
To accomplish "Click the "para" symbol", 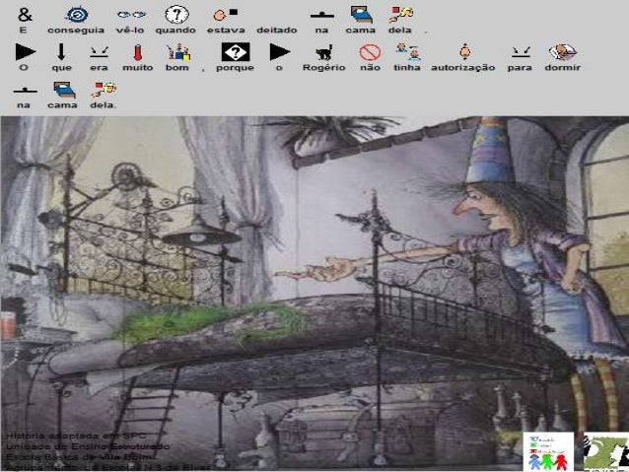I will tap(520, 51).
